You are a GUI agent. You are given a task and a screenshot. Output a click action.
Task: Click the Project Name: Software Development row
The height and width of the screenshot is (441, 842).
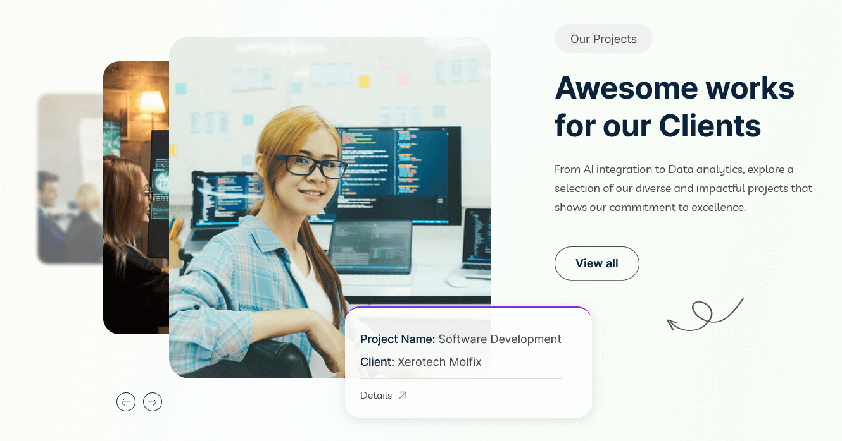click(x=460, y=339)
